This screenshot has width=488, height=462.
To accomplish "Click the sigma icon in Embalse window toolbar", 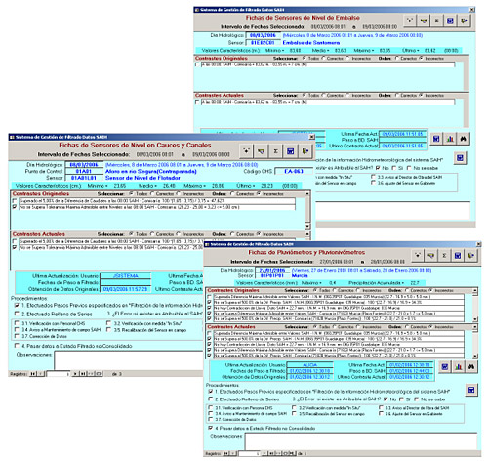I will pos(437,21).
